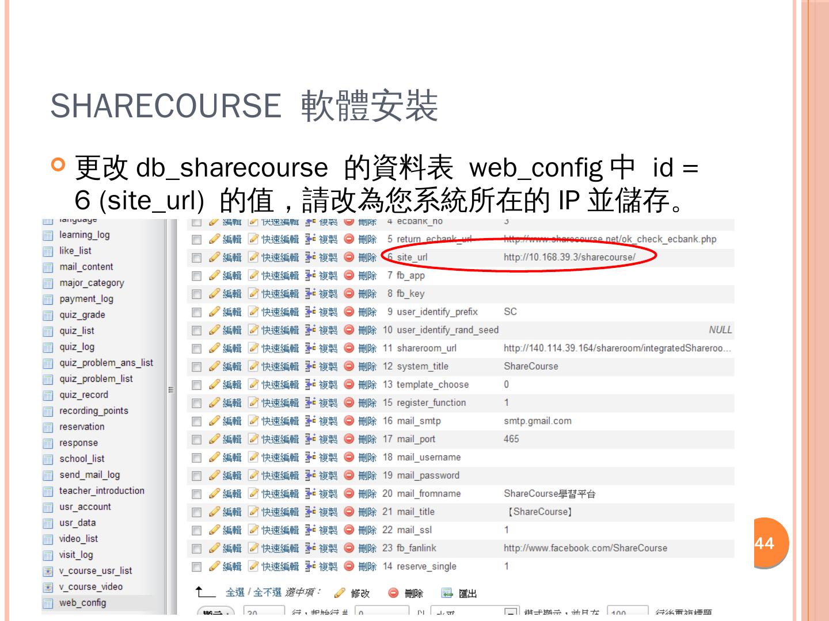
Task: Open the payment_log table in sidebar
Action: click(x=86, y=299)
